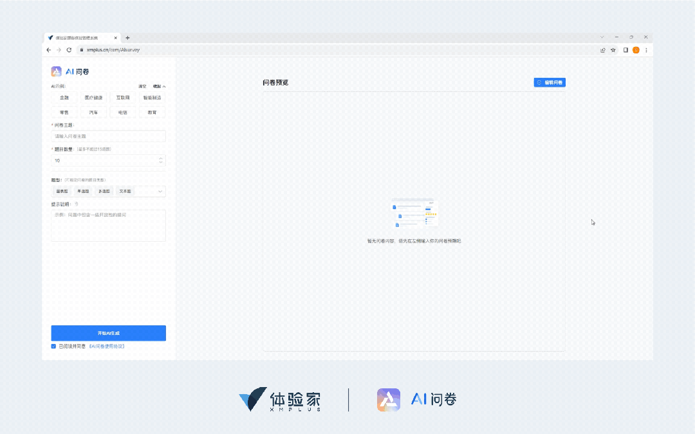The width and height of the screenshot is (695, 434).
Task: Toggle the 单选题 question type chip
Action: 83,191
